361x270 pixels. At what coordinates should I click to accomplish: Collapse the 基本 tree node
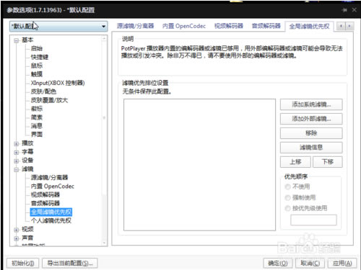coord(16,40)
